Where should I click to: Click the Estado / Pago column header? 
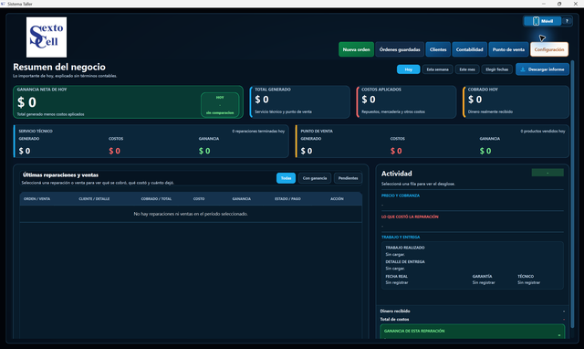pyautogui.click(x=287, y=199)
